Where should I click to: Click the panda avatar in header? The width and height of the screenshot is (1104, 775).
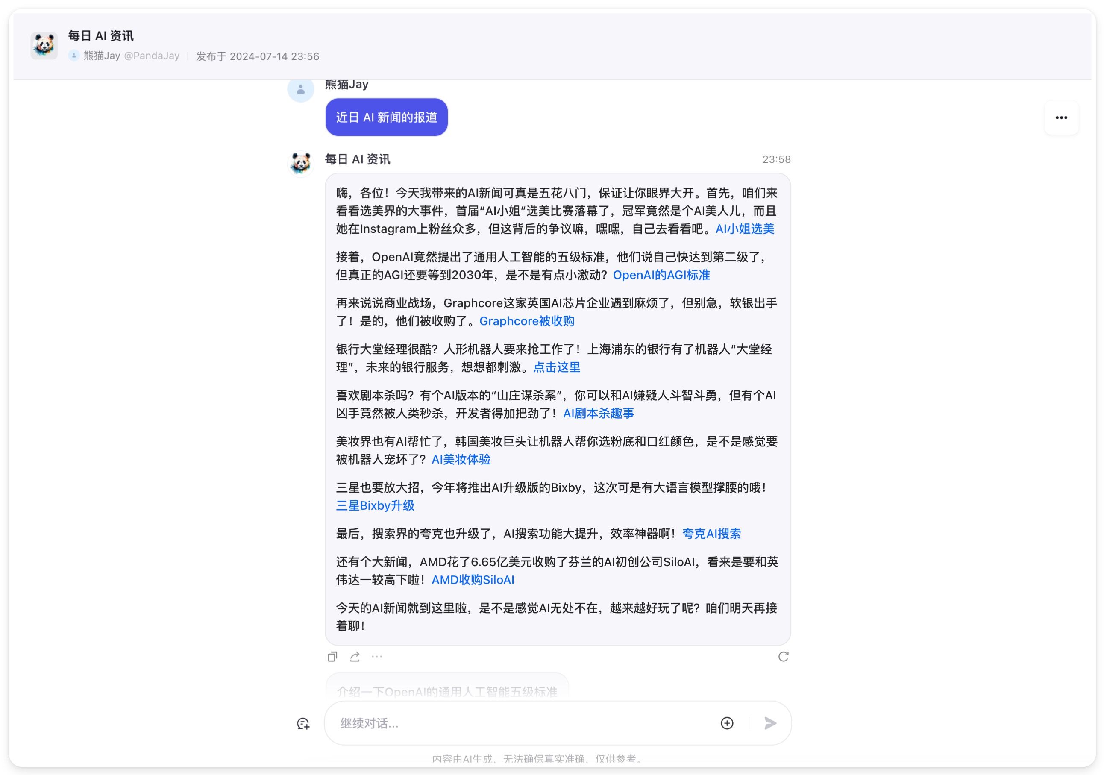pos(44,46)
